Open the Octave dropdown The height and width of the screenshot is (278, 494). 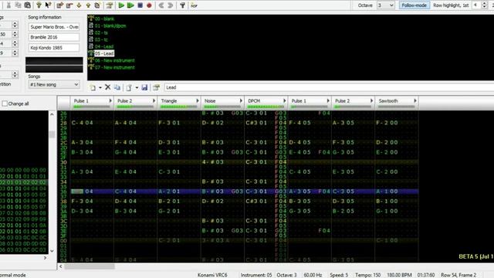(x=386, y=5)
